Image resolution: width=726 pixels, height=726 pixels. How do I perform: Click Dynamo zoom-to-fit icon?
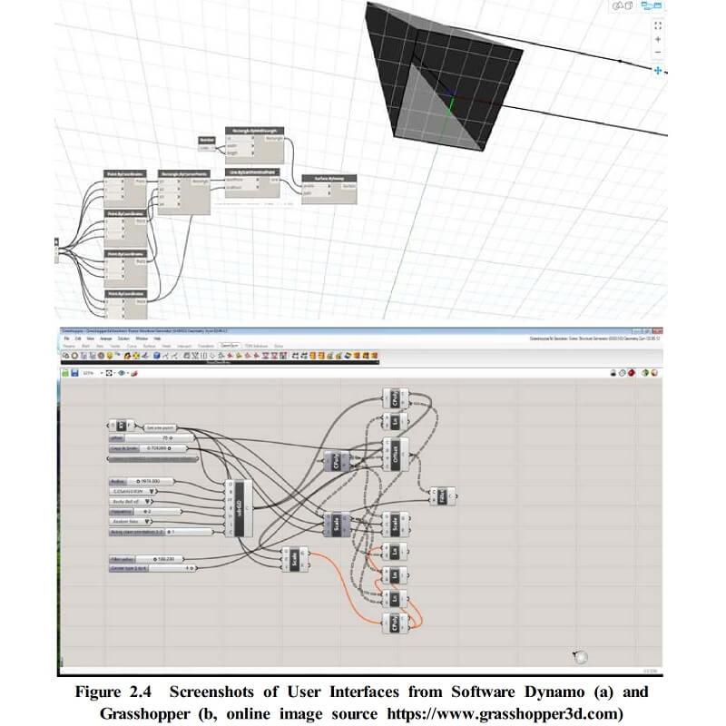click(658, 24)
